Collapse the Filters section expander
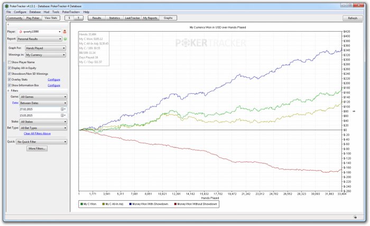The width and height of the screenshot is (370, 226). coord(8,91)
